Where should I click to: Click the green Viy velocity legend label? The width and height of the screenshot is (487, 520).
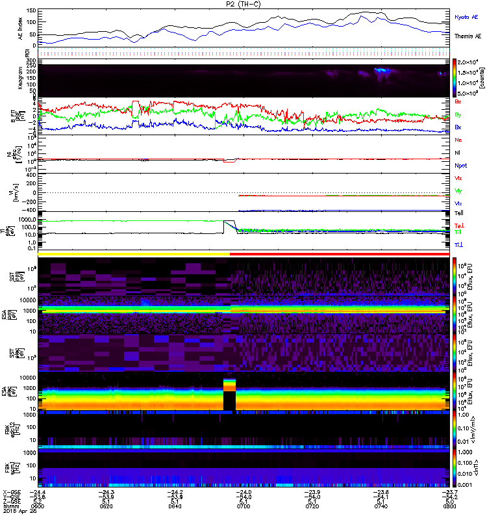(x=458, y=191)
